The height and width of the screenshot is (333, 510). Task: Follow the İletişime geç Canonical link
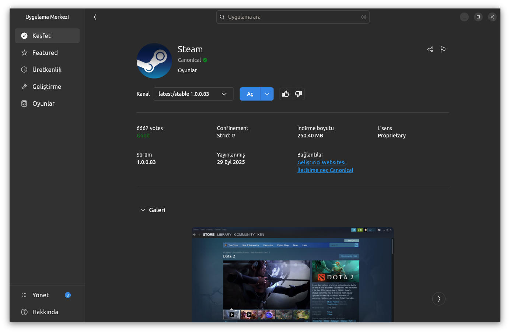[x=325, y=170]
